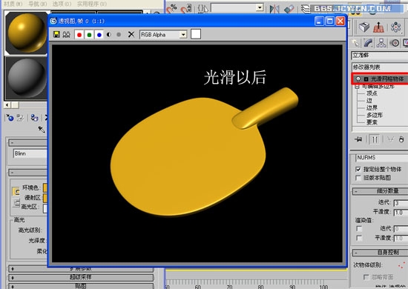The image size is (408, 289).
Task: Toggle the red channel in the render window
Action: point(79,35)
